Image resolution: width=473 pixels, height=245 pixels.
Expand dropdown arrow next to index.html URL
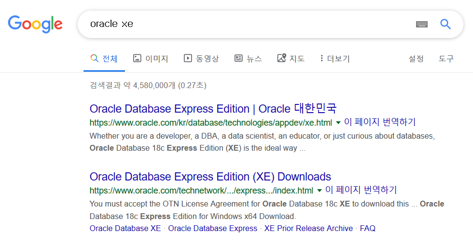[x=320, y=190]
